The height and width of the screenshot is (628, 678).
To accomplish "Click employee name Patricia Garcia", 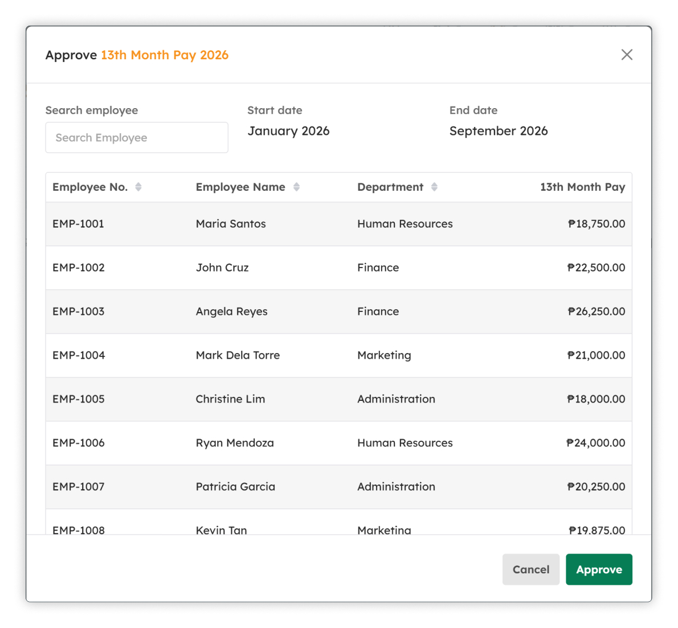I will tap(236, 487).
